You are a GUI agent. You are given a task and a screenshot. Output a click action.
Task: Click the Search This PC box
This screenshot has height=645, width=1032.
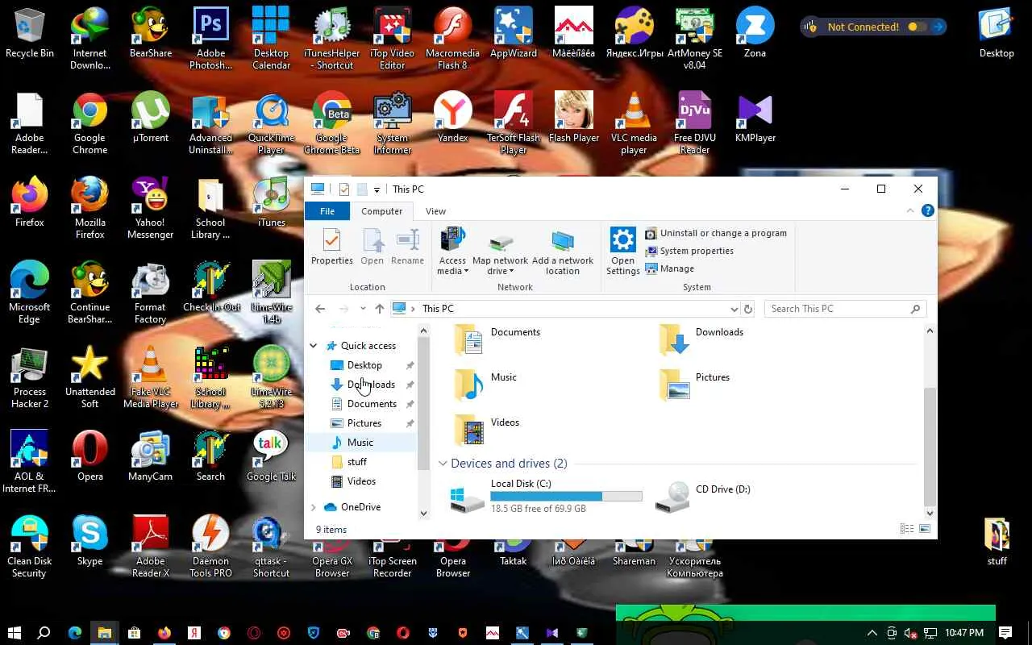click(x=845, y=309)
